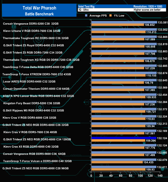Click the 108.008 1% low value
Image resolution: width=168 pixels, height=182 pixels.
click(150, 46)
